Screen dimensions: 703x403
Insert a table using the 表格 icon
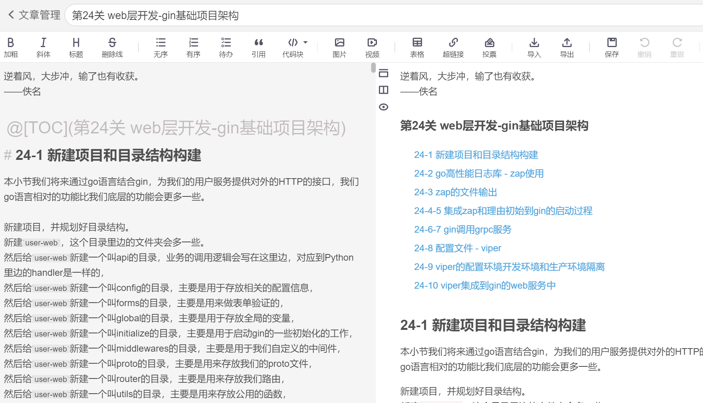pyautogui.click(x=417, y=47)
